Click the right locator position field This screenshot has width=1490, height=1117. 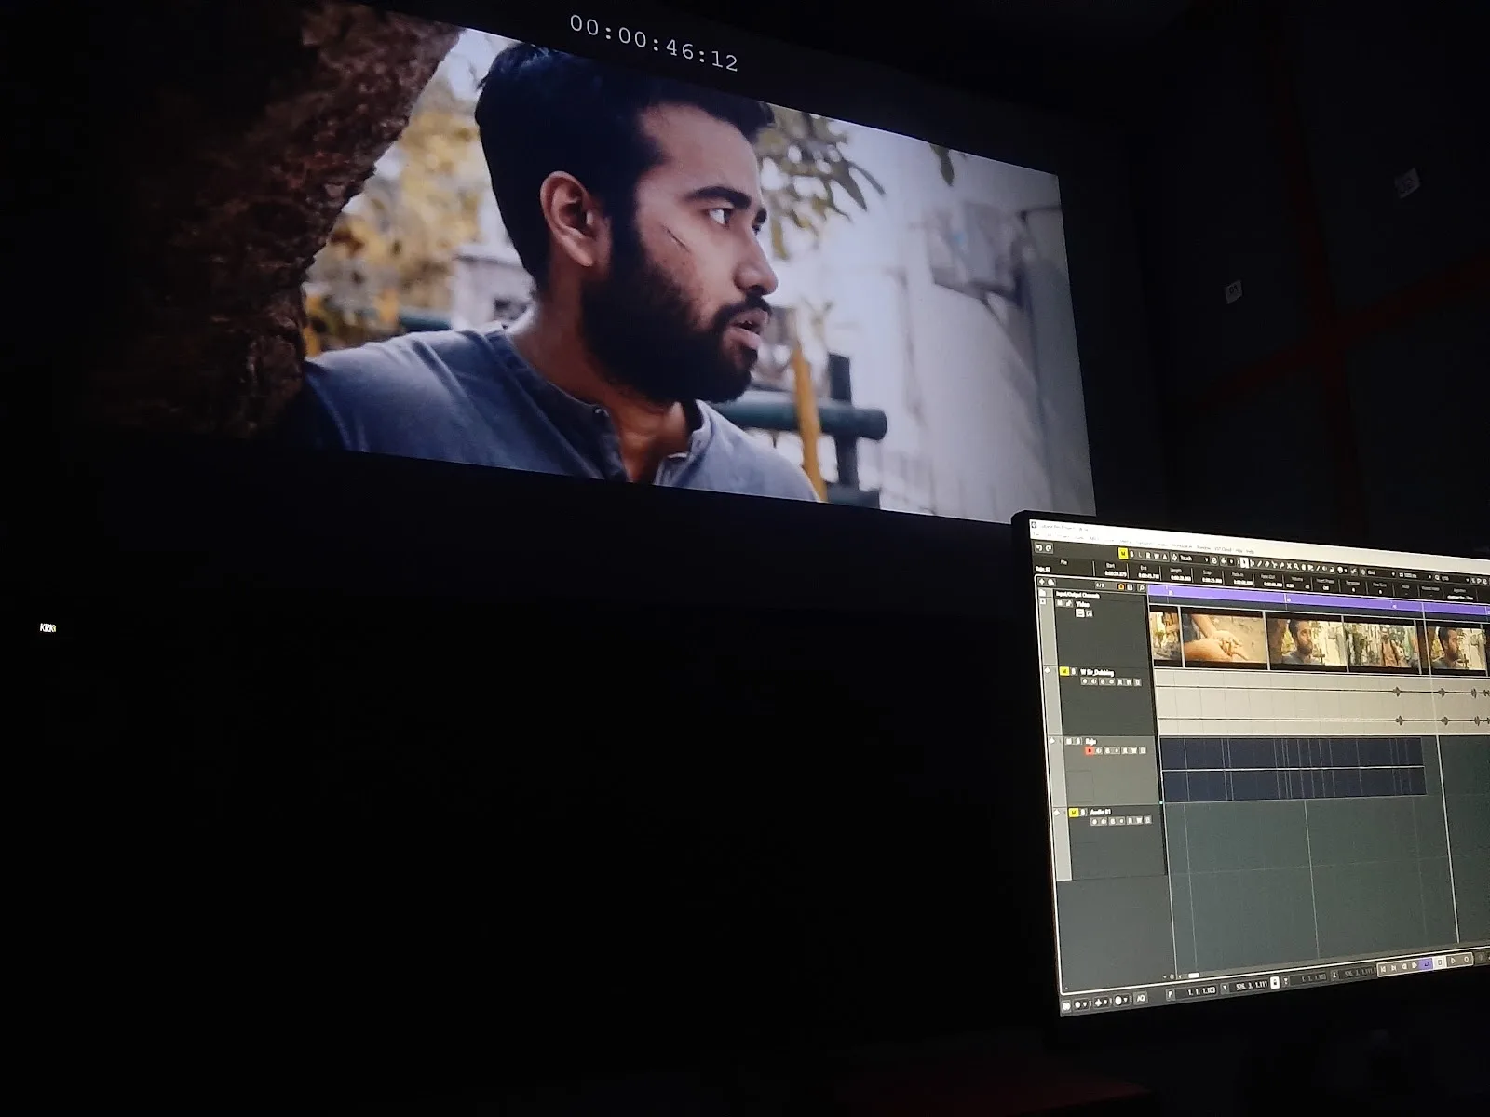coord(1251,986)
